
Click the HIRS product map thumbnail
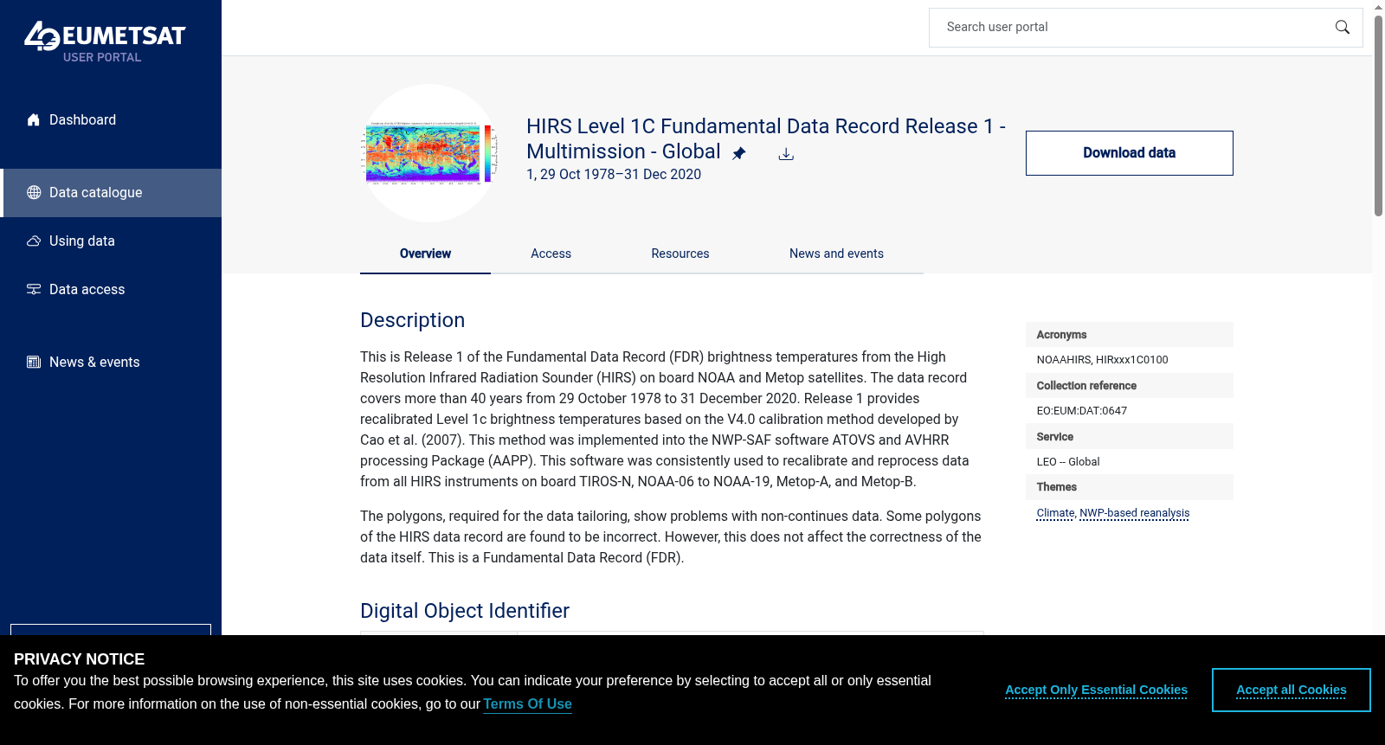429,153
